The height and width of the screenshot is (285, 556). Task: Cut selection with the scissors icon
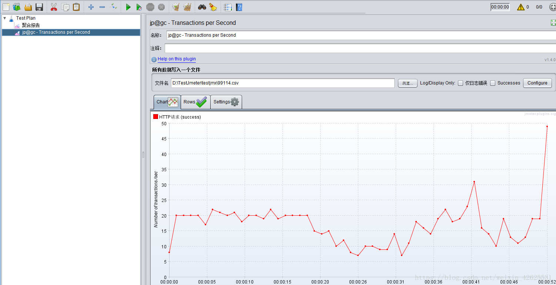(x=54, y=7)
